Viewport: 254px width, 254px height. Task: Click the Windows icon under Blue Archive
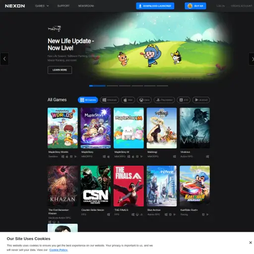[x=166, y=214]
